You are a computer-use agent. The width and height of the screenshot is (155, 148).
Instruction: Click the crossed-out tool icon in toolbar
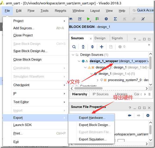[x=143, y=19]
